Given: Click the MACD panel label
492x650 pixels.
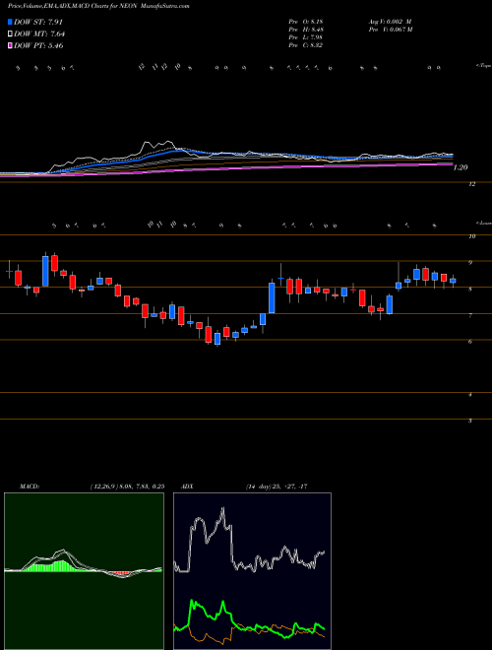Looking at the screenshot, I should (x=29, y=487).
